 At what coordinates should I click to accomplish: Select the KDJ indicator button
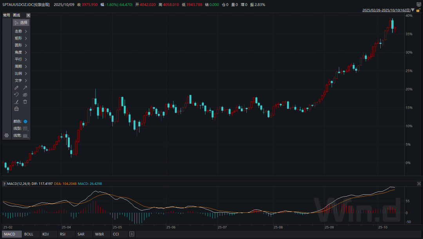46,234
